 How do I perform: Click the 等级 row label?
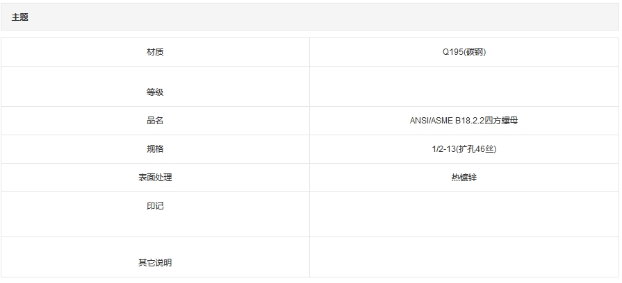point(155,92)
